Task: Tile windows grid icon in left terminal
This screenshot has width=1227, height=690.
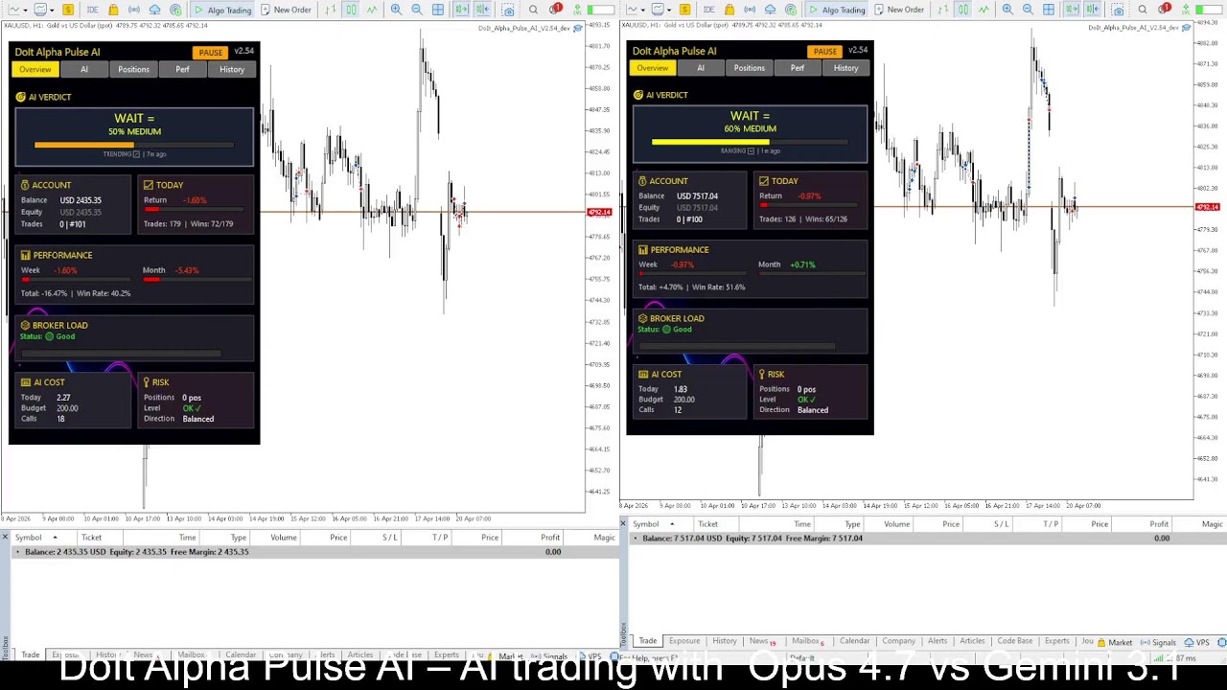Action: [438, 10]
